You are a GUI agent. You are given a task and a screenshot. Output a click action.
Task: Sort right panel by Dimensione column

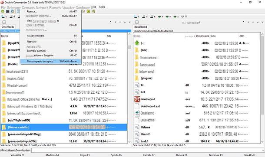click(x=202, y=36)
